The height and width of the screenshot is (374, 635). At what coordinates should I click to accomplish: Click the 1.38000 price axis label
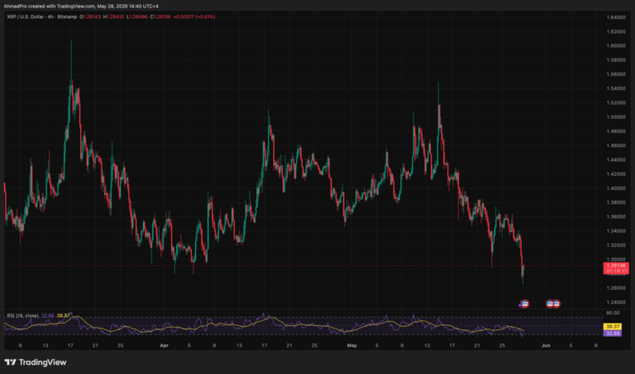615,202
